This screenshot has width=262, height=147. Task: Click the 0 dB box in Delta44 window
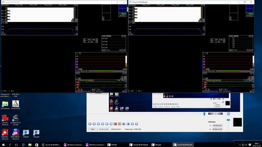pyautogui.click(x=90, y=42)
